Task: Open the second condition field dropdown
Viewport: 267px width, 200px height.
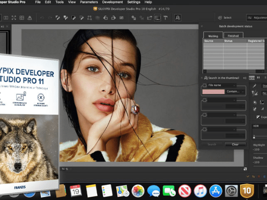Action: pyautogui.click(x=222, y=100)
